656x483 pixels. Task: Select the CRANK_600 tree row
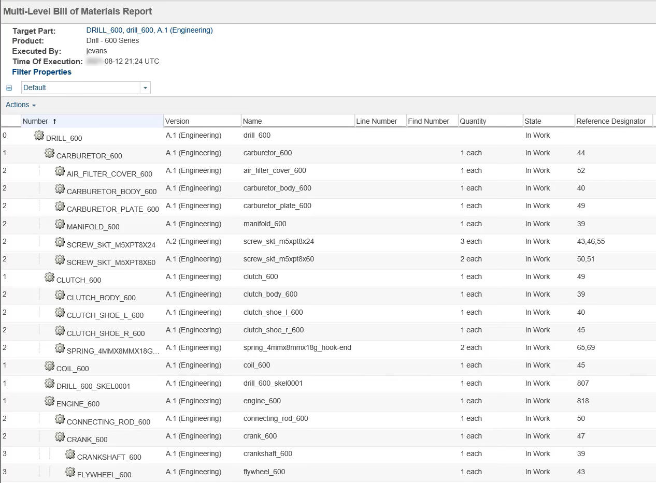[x=328, y=437]
